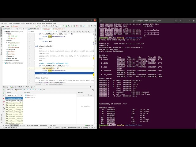Image resolution: width=196 pixels, height=147 pixels.
Task: Open Refactor menu
Action: [29, 23]
